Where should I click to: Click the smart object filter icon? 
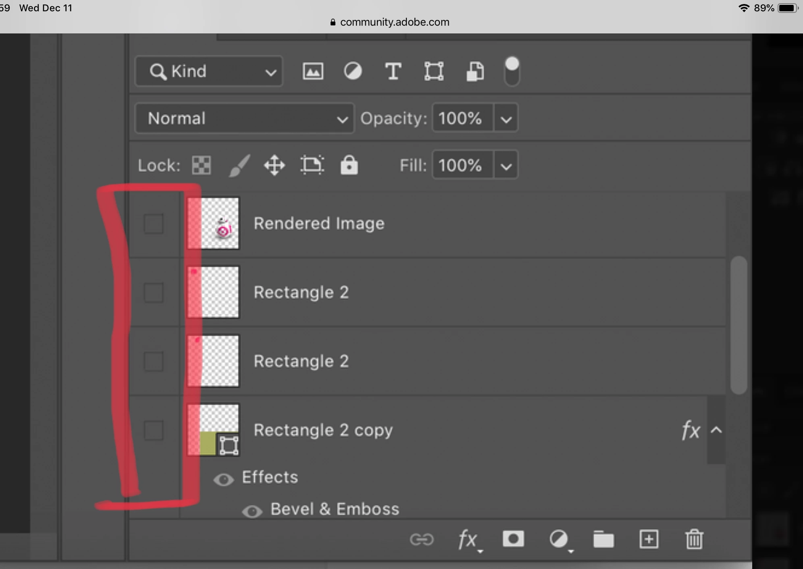(475, 72)
